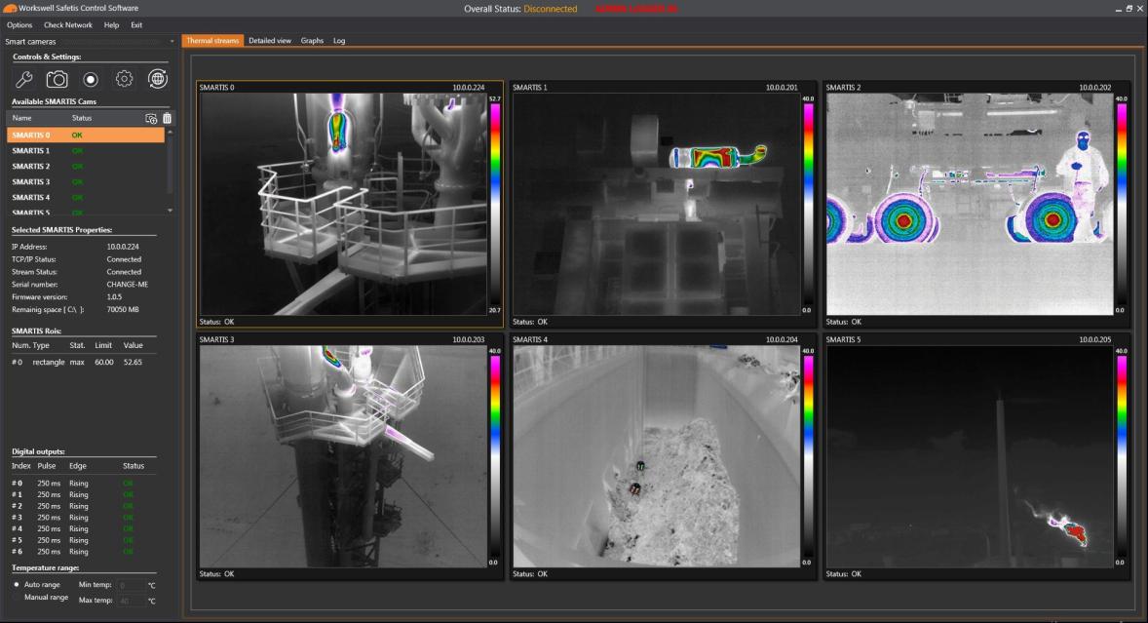Open the Help menu
The height and width of the screenshot is (623, 1148).
(x=111, y=25)
